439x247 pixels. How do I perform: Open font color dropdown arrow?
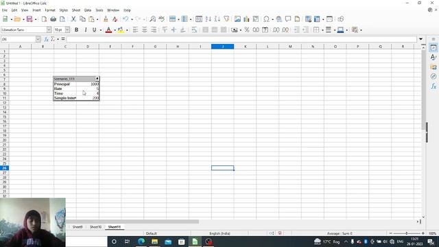coord(115,30)
